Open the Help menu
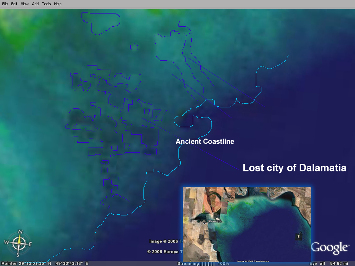Screen dimensions: 355x266 point(58,4)
